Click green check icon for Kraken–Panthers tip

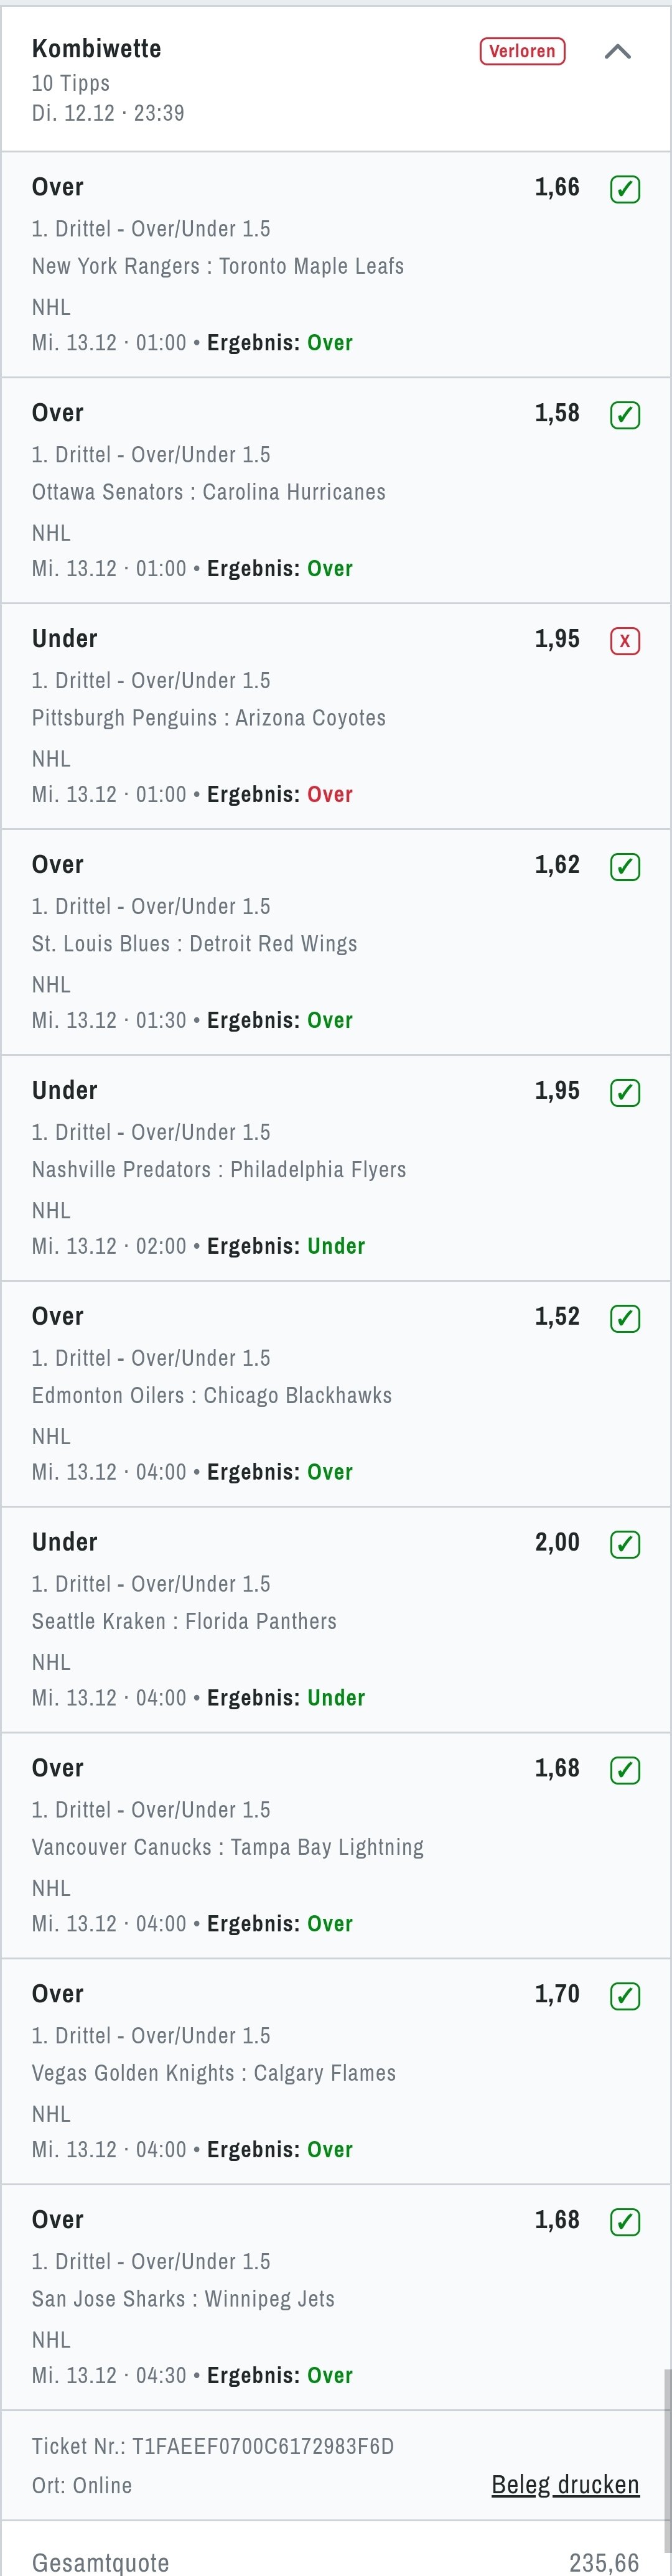click(x=625, y=1545)
